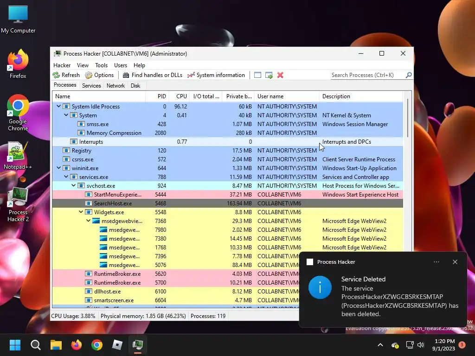Sort by the I/O total column header
The width and height of the screenshot is (475, 356).
tap(205, 96)
